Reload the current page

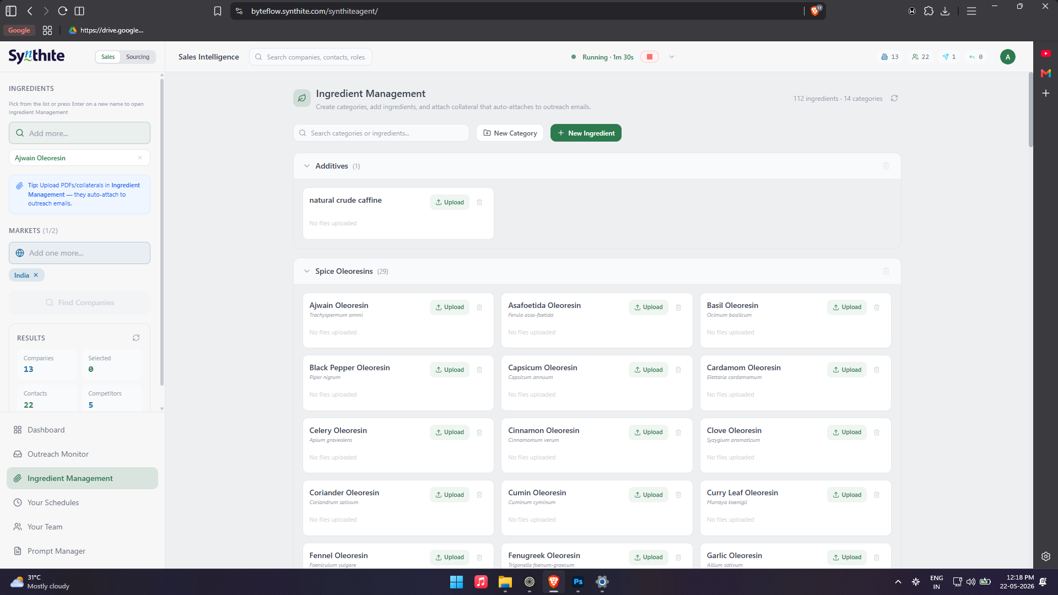pos(63,11)
